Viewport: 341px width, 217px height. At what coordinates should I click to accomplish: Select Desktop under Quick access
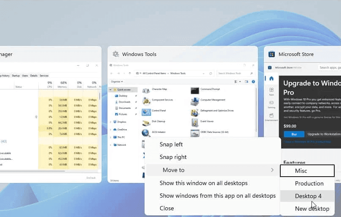[123, 96]
